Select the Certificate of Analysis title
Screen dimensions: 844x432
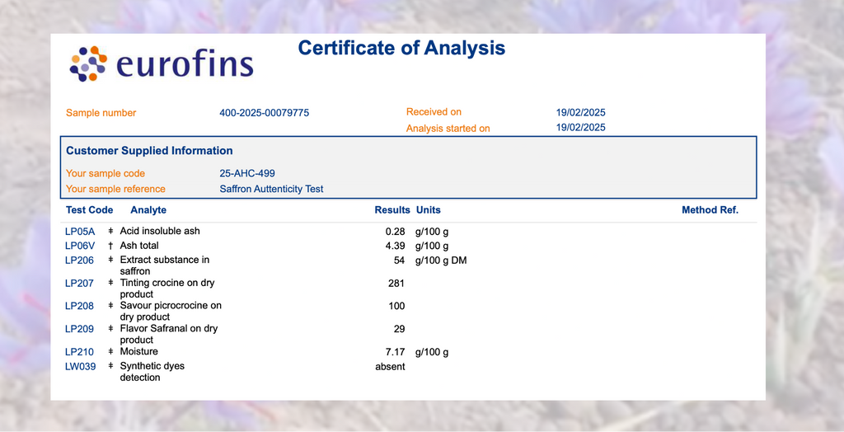click(x=401, y=48)
